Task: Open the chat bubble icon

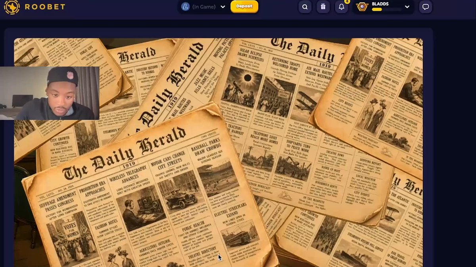Action: coord(426,7)
